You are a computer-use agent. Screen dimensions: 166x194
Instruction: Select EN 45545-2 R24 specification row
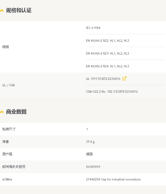[107, 66]
